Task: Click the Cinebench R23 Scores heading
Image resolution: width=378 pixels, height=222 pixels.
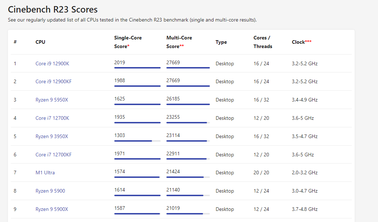Action: [x=52, y=9]
